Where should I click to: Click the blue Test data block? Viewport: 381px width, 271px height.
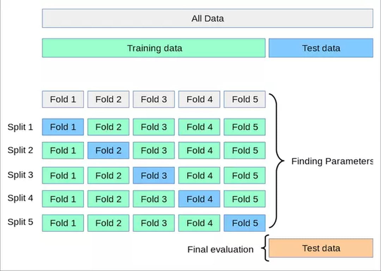pos(321,48)
